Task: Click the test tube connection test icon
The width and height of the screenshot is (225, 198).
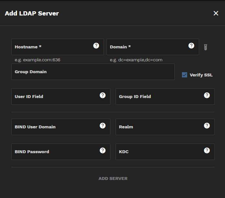Action: [205, 47]
